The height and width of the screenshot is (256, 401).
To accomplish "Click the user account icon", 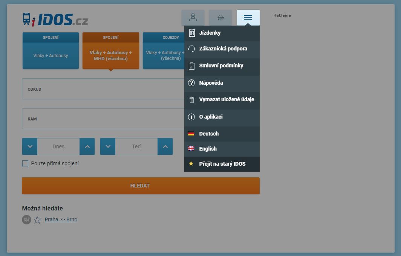I will [193, 18].
